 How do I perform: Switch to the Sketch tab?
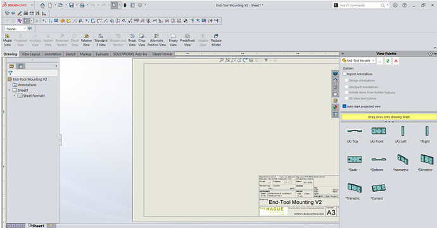(x=70, y=54)
